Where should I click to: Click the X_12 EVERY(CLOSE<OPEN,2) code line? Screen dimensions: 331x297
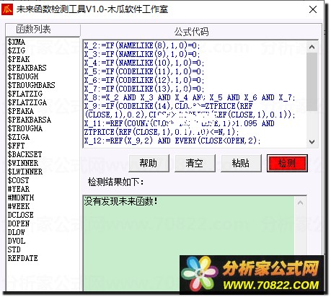172,141
